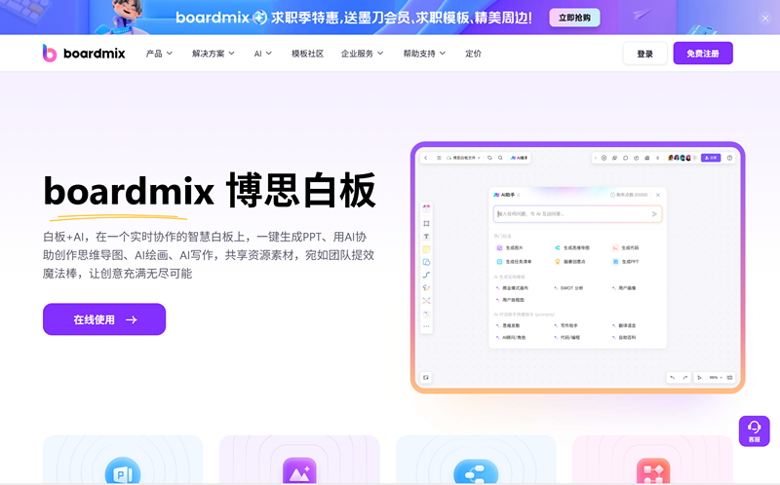Expand the 产品 dropdown in the navbar

point(159,54)
